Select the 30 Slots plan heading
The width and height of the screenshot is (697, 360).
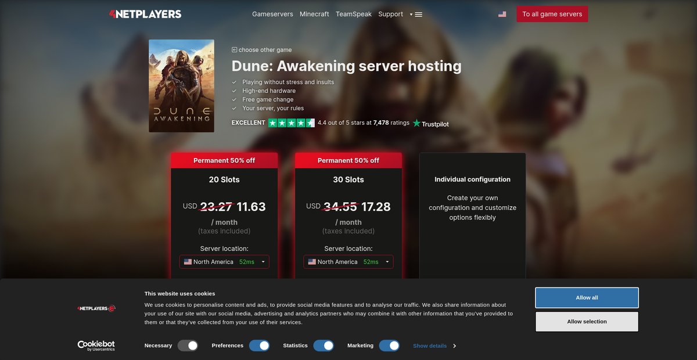(x=348, y=179)
